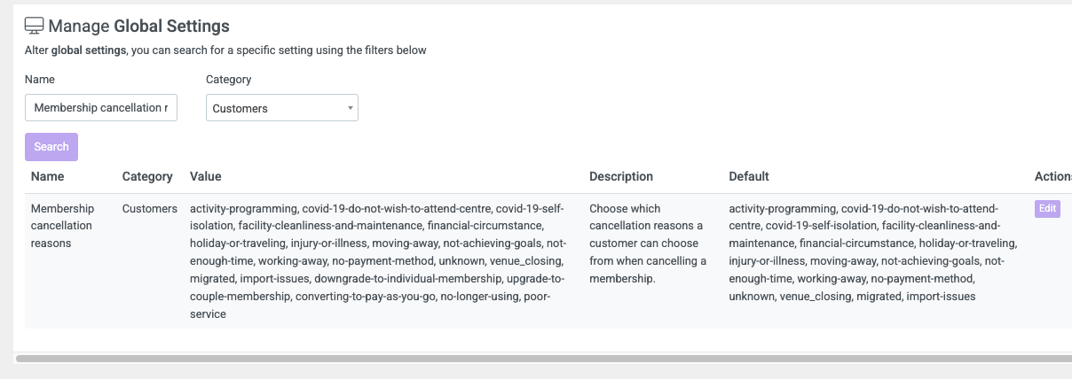1072x379 pixels.
Task: Click the Name label above the filter
Action: tap(40, 79)
